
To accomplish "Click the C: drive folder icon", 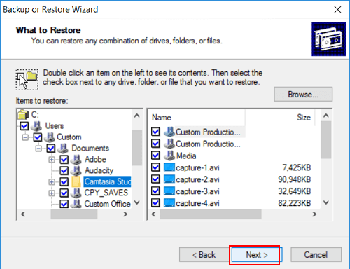I will (x=23, y=114).
